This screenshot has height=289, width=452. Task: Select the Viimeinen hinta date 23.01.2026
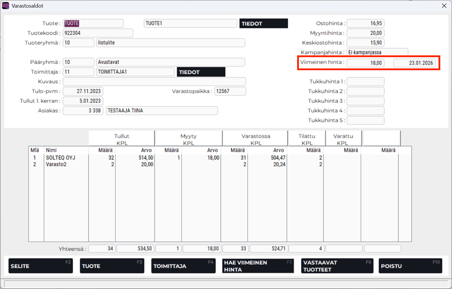414,63
